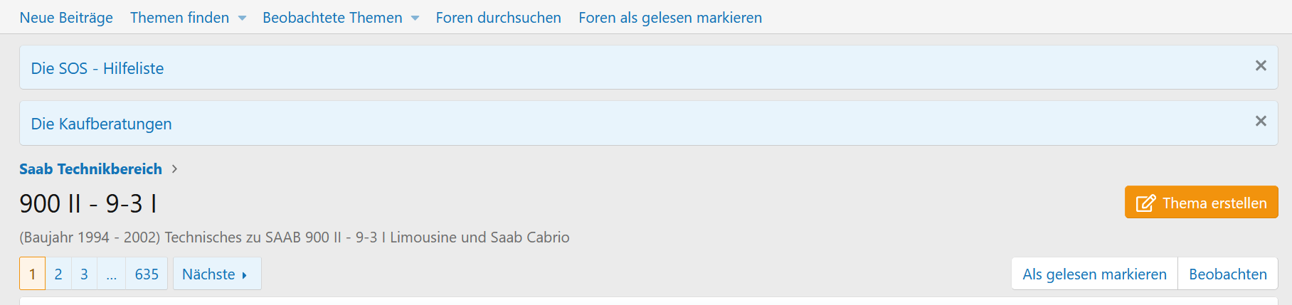This screenshot has height=305, width=1292.
Task: Open Foren durchsuchen
Action: (498, 18)
